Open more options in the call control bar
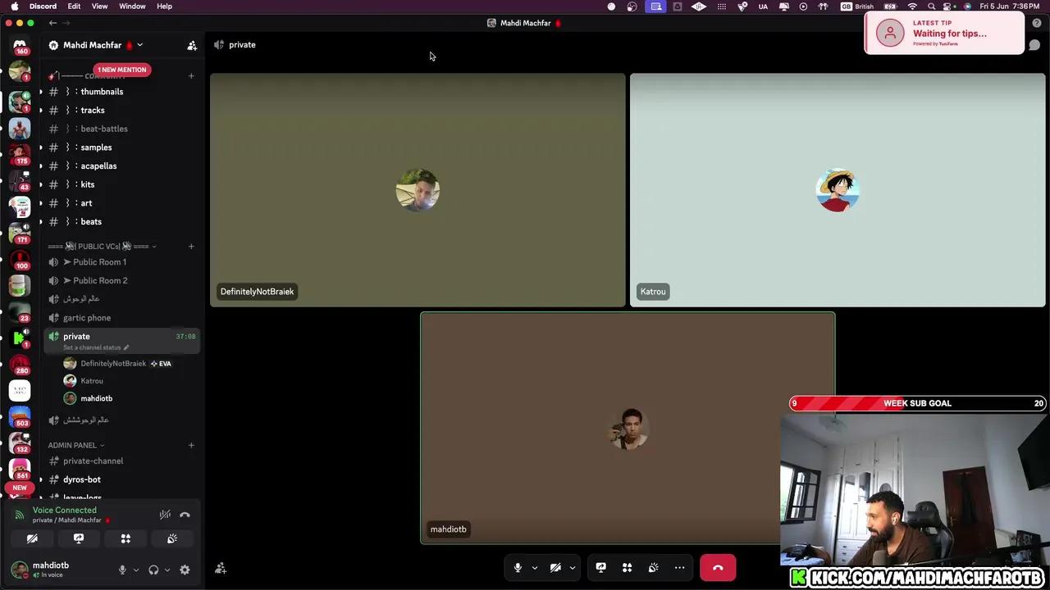 coord(679,567)
